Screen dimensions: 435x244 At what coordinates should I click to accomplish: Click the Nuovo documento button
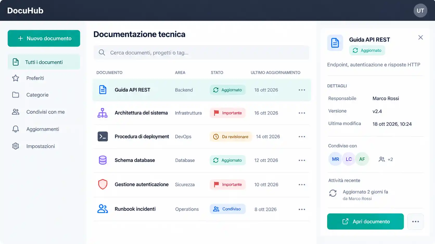(44, 38)
